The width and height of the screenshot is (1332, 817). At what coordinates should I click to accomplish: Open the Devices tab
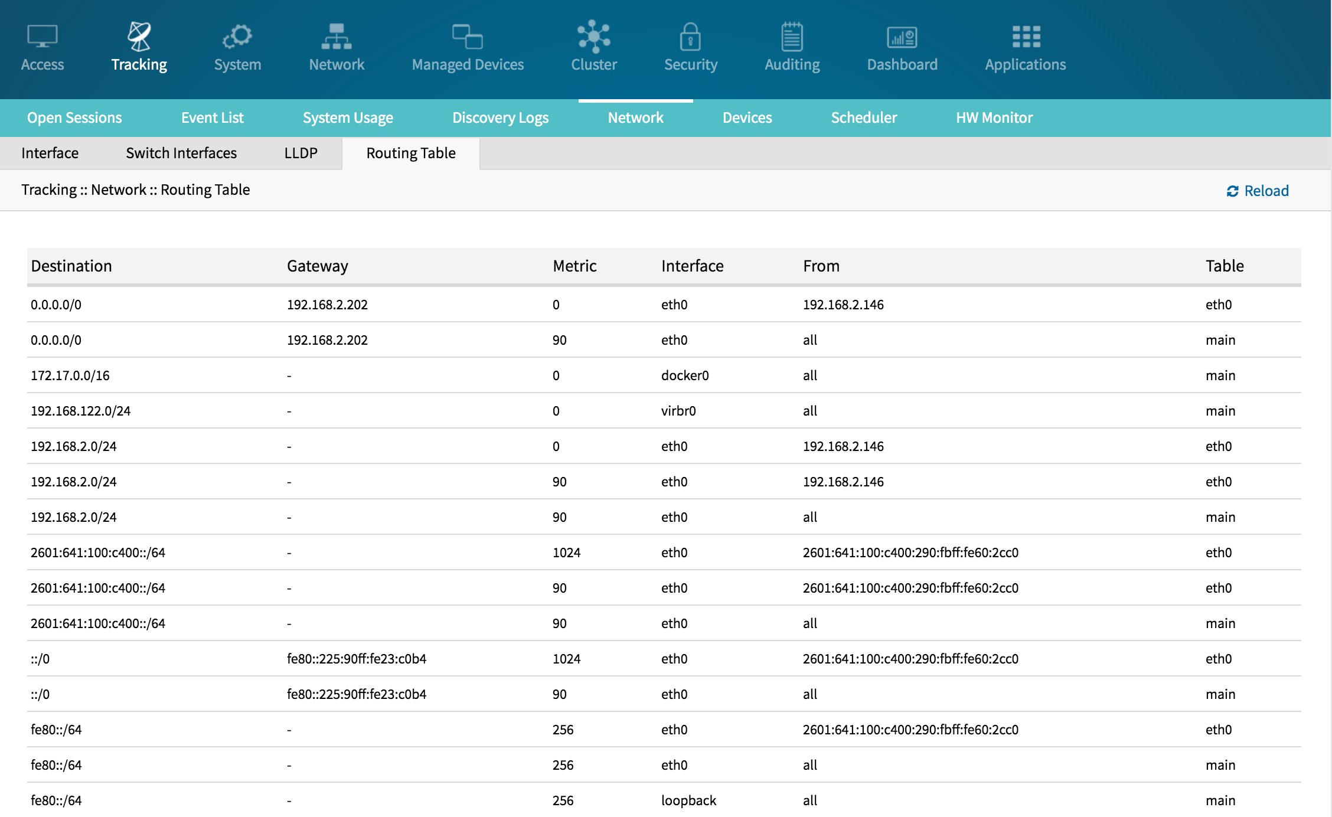pos(747,117)
